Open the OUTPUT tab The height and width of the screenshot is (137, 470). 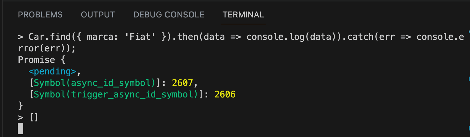pos(98,15)
